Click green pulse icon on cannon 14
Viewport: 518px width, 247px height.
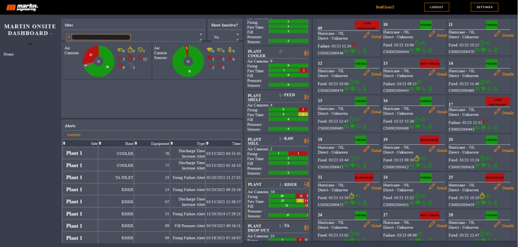click(490, 89)
